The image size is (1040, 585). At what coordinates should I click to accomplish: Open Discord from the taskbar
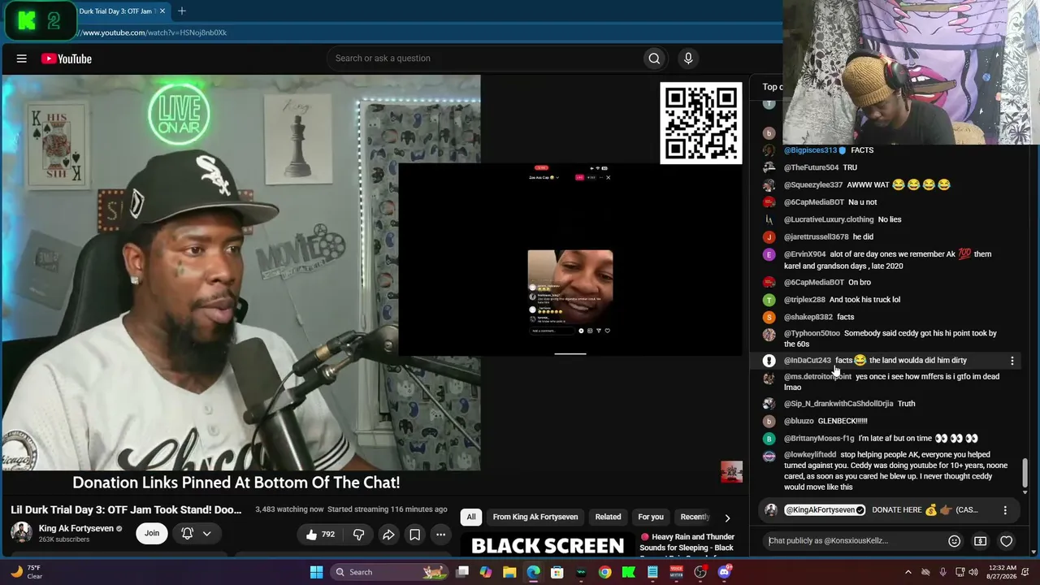724,572
